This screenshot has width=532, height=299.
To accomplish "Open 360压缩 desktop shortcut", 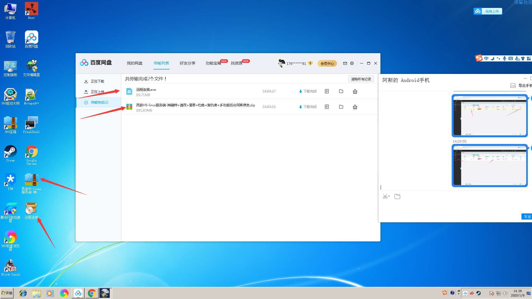I will click(x=10, y=125).
